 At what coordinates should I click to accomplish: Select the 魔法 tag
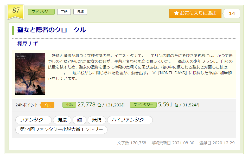pyautogui.click(x=62, y=120)
